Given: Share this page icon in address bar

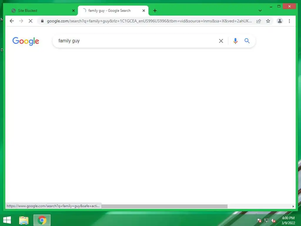Looking at the screenshot, I should click(259, 21).
